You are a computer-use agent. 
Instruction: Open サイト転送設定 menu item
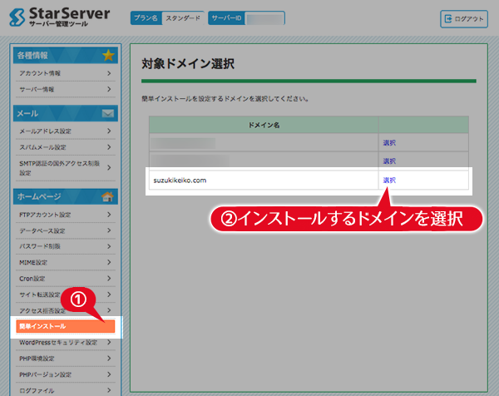point(65,295)
